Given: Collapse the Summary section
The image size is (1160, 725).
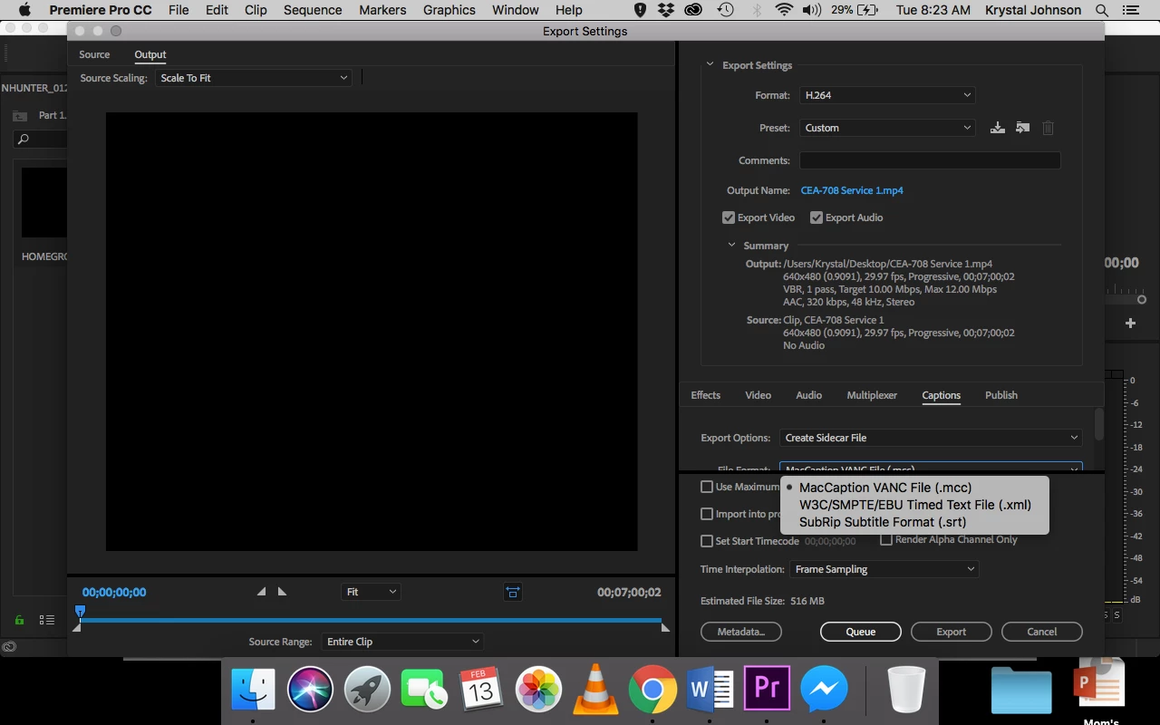Looking at the screenshot, I should click(x=731, y=246).
